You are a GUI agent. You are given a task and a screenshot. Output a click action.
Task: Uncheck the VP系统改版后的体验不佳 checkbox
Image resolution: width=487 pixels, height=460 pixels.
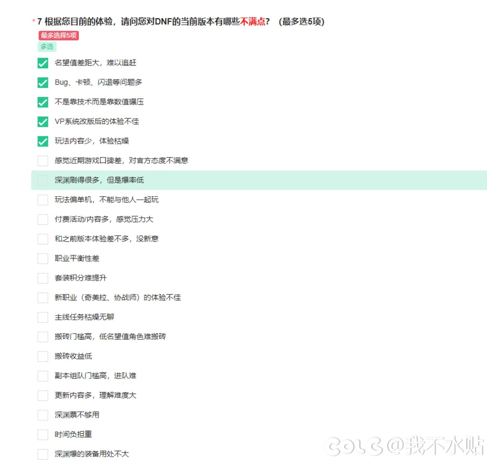(x=43, y=122)
